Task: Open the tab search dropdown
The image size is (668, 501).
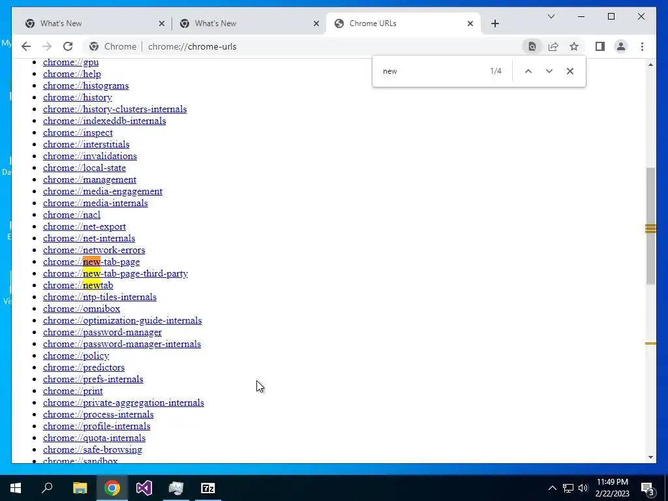Action: (x=551, y=16)
